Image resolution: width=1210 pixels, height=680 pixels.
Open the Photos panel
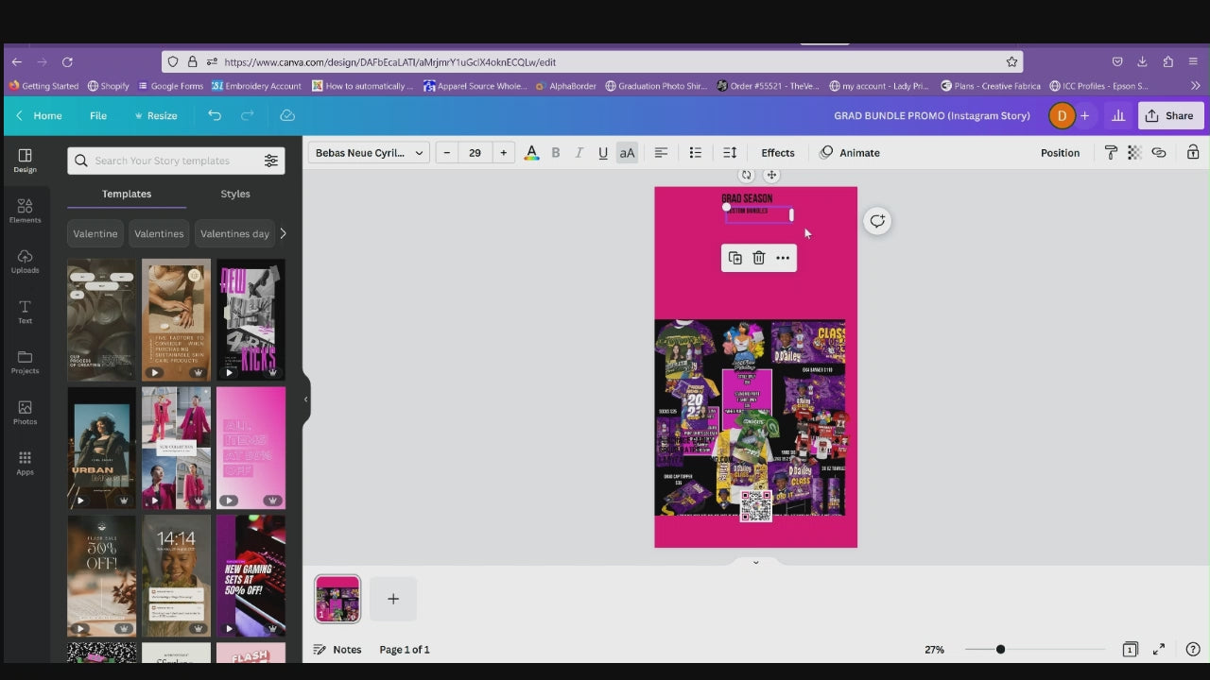pos(25,413)
